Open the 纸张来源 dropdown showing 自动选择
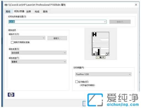This screenshot has height=108, width=141. click(39, 53)
